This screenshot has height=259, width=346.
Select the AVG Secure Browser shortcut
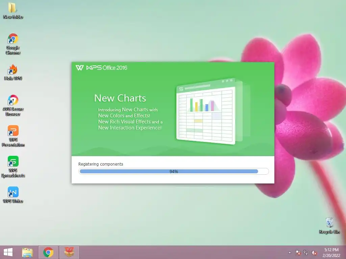click(13, 105)
